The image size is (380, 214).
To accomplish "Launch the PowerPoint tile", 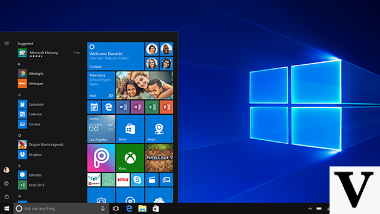I will pos(166,107).
